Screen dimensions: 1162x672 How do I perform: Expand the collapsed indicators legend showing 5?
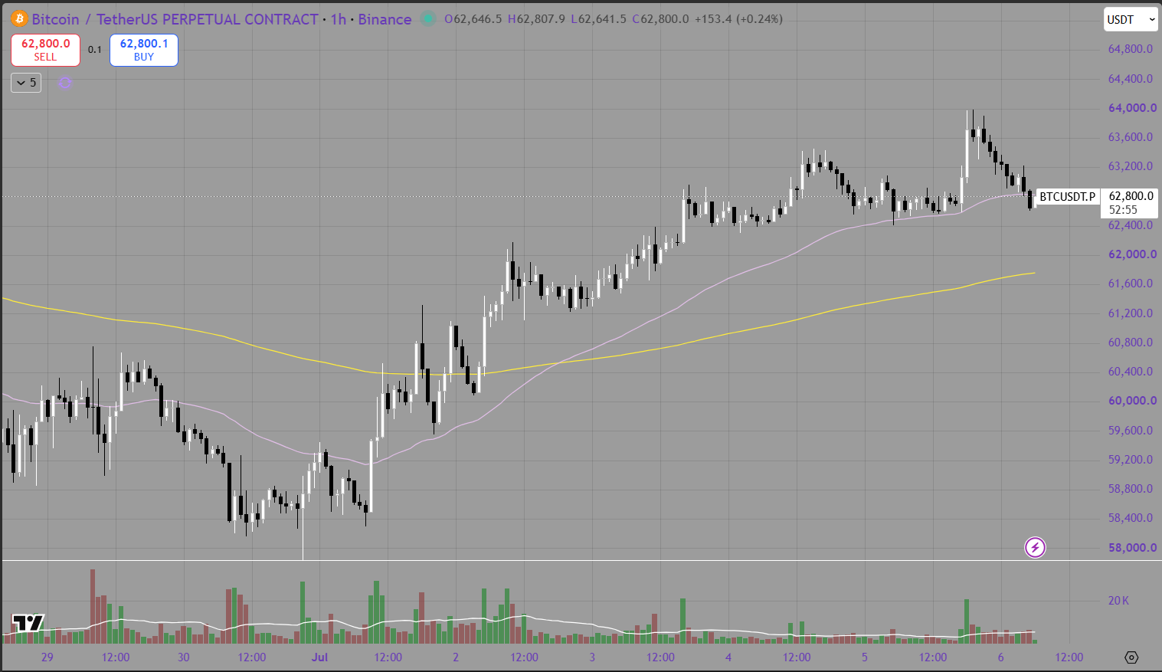[x=26, y=82]
